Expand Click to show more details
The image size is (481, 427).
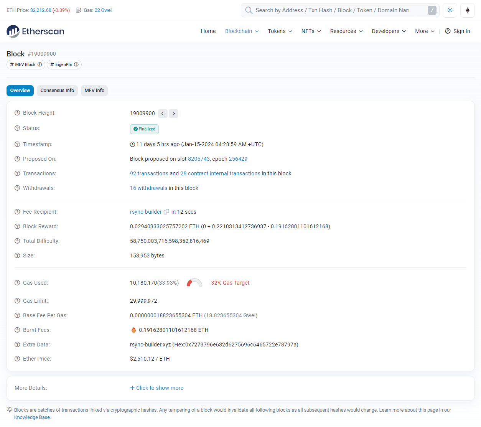[x=156, y=388]
